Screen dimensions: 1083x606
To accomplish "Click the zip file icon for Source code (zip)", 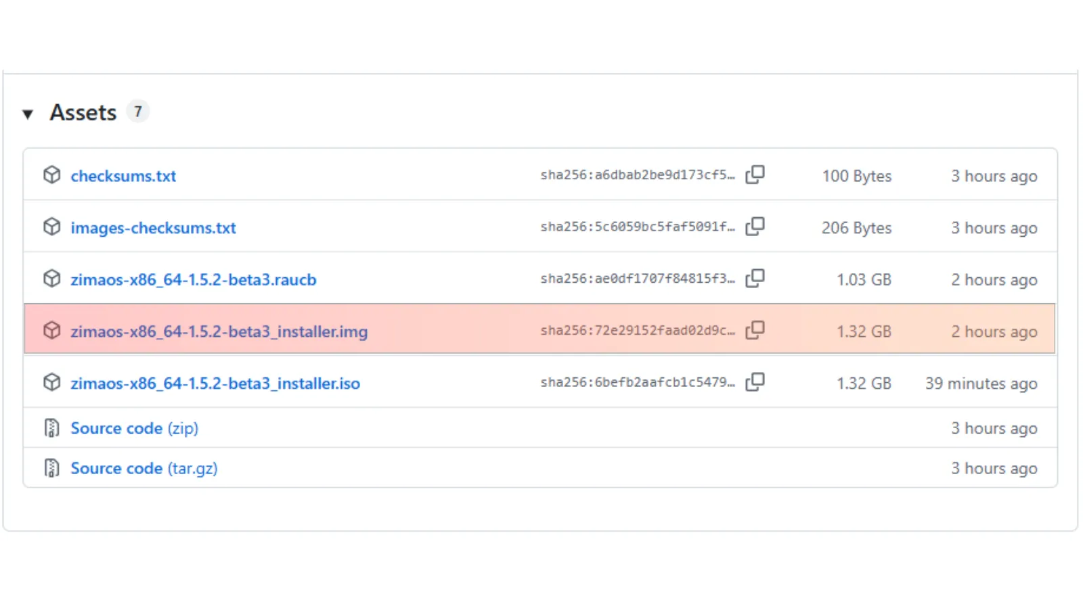I will 52,428.
